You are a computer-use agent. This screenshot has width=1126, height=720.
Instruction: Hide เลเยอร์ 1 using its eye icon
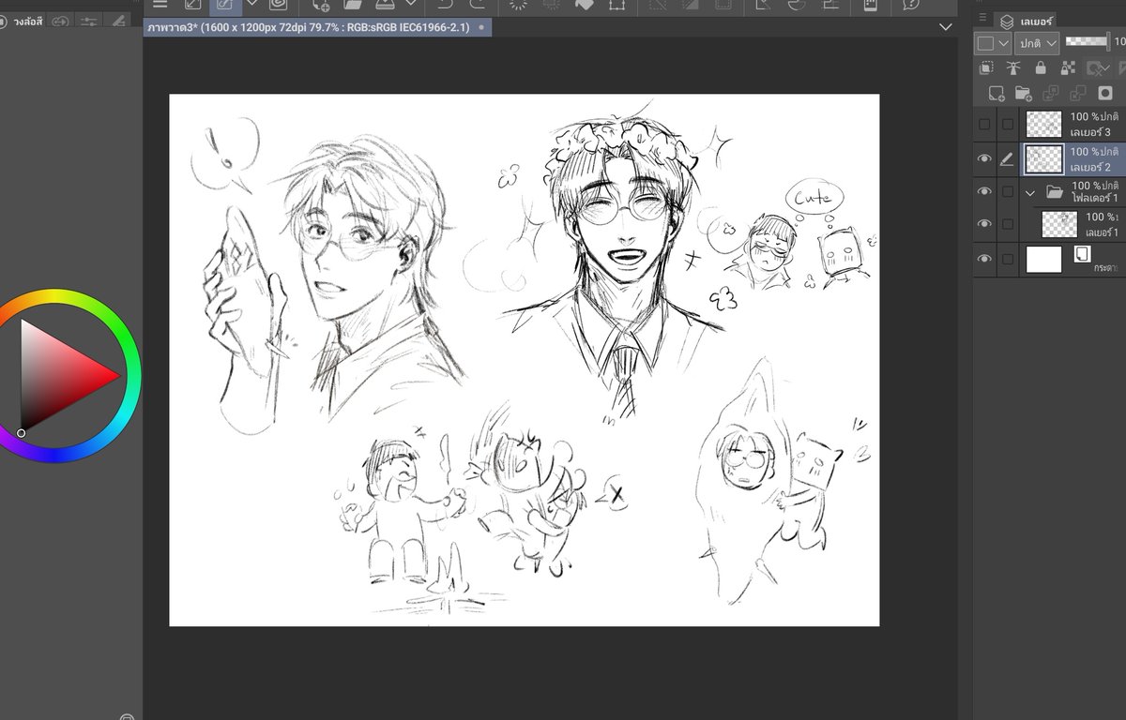(984, 224)
